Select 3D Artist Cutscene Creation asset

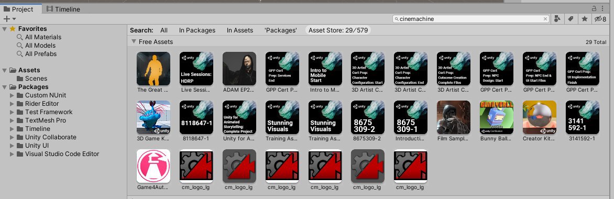coord(454,69)
